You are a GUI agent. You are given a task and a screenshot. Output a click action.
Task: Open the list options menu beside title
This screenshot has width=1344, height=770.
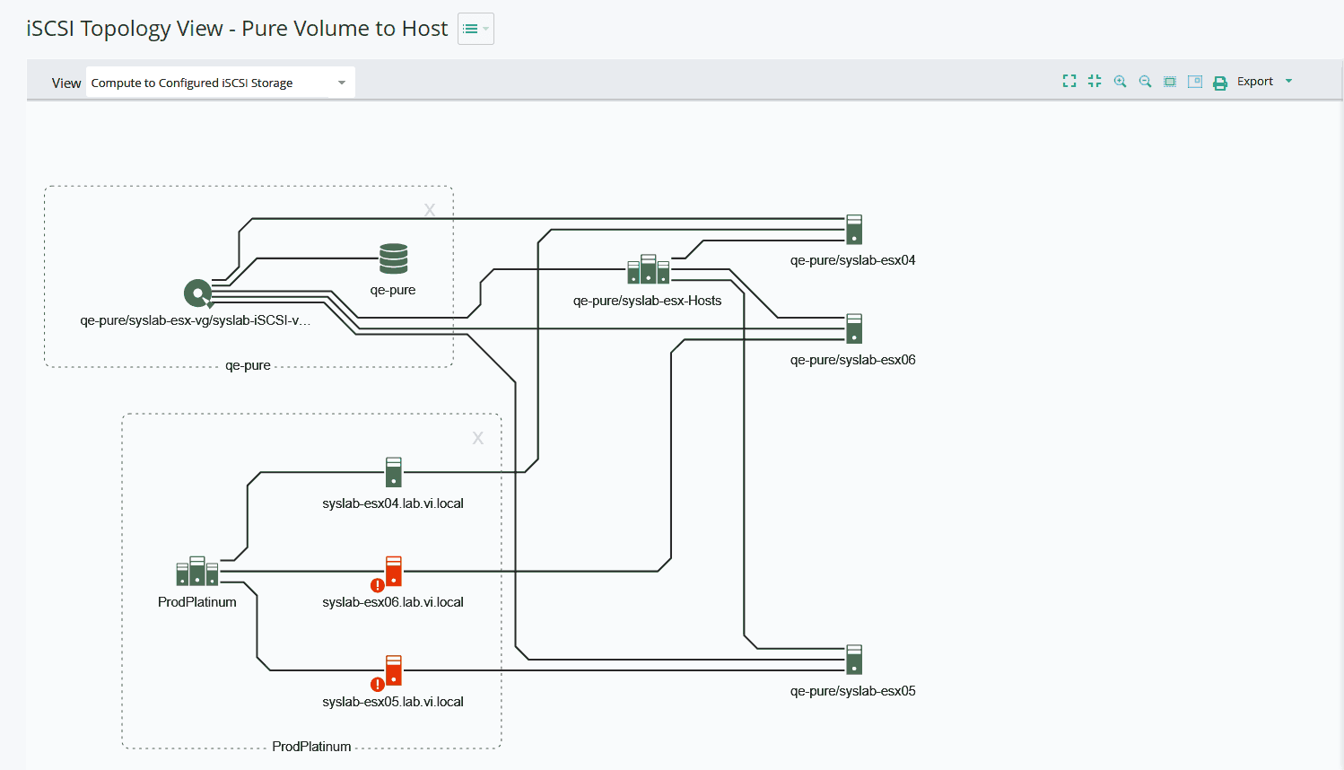tap(476, 29)
